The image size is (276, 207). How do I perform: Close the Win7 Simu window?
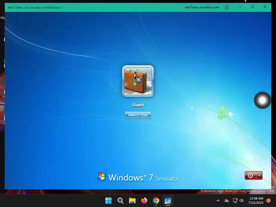265,7
